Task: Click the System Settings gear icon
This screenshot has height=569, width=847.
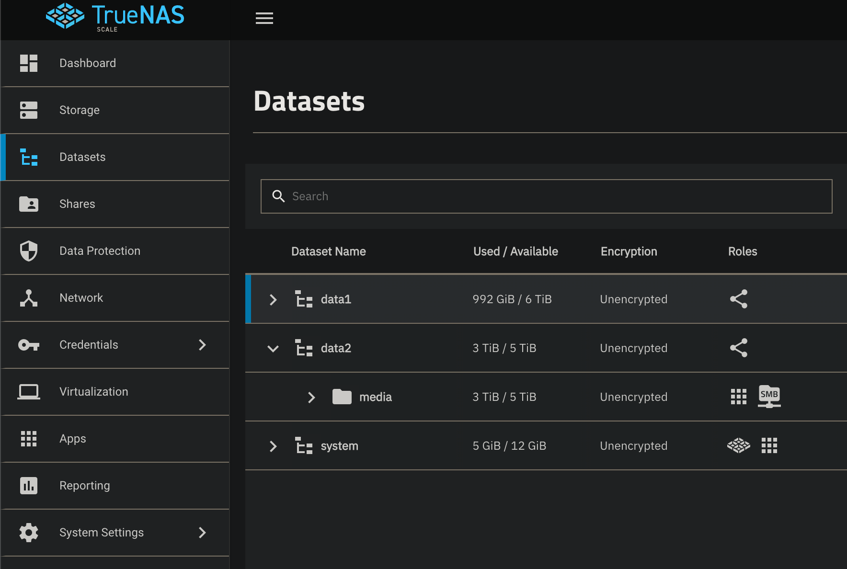Action: coord(29,533)
